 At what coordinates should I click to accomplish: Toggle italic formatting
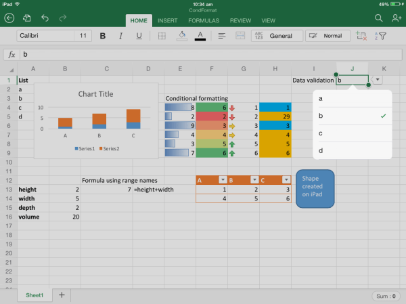(x=120, y=36)
